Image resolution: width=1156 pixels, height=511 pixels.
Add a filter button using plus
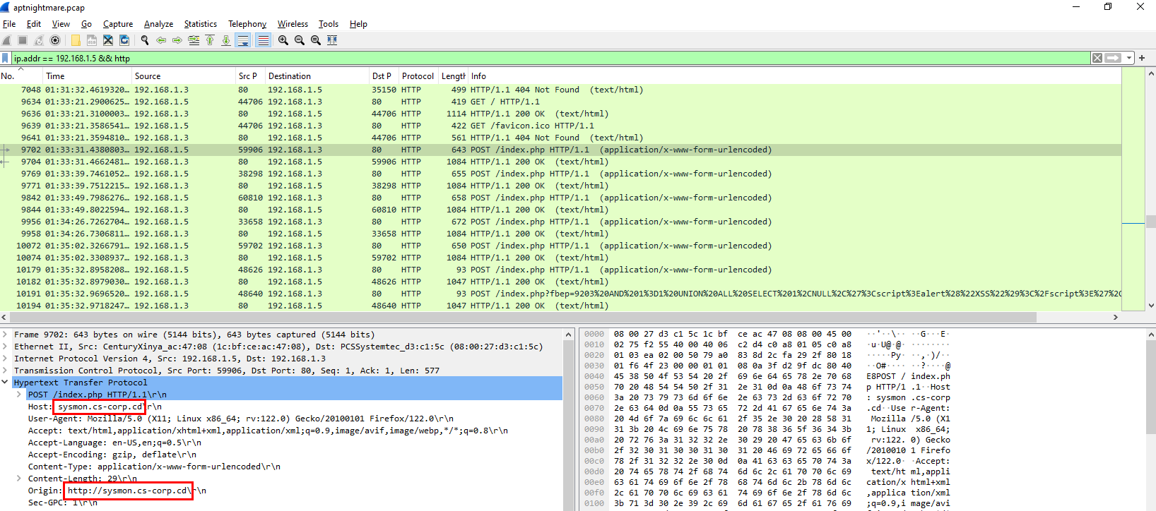pos(1142,58)
